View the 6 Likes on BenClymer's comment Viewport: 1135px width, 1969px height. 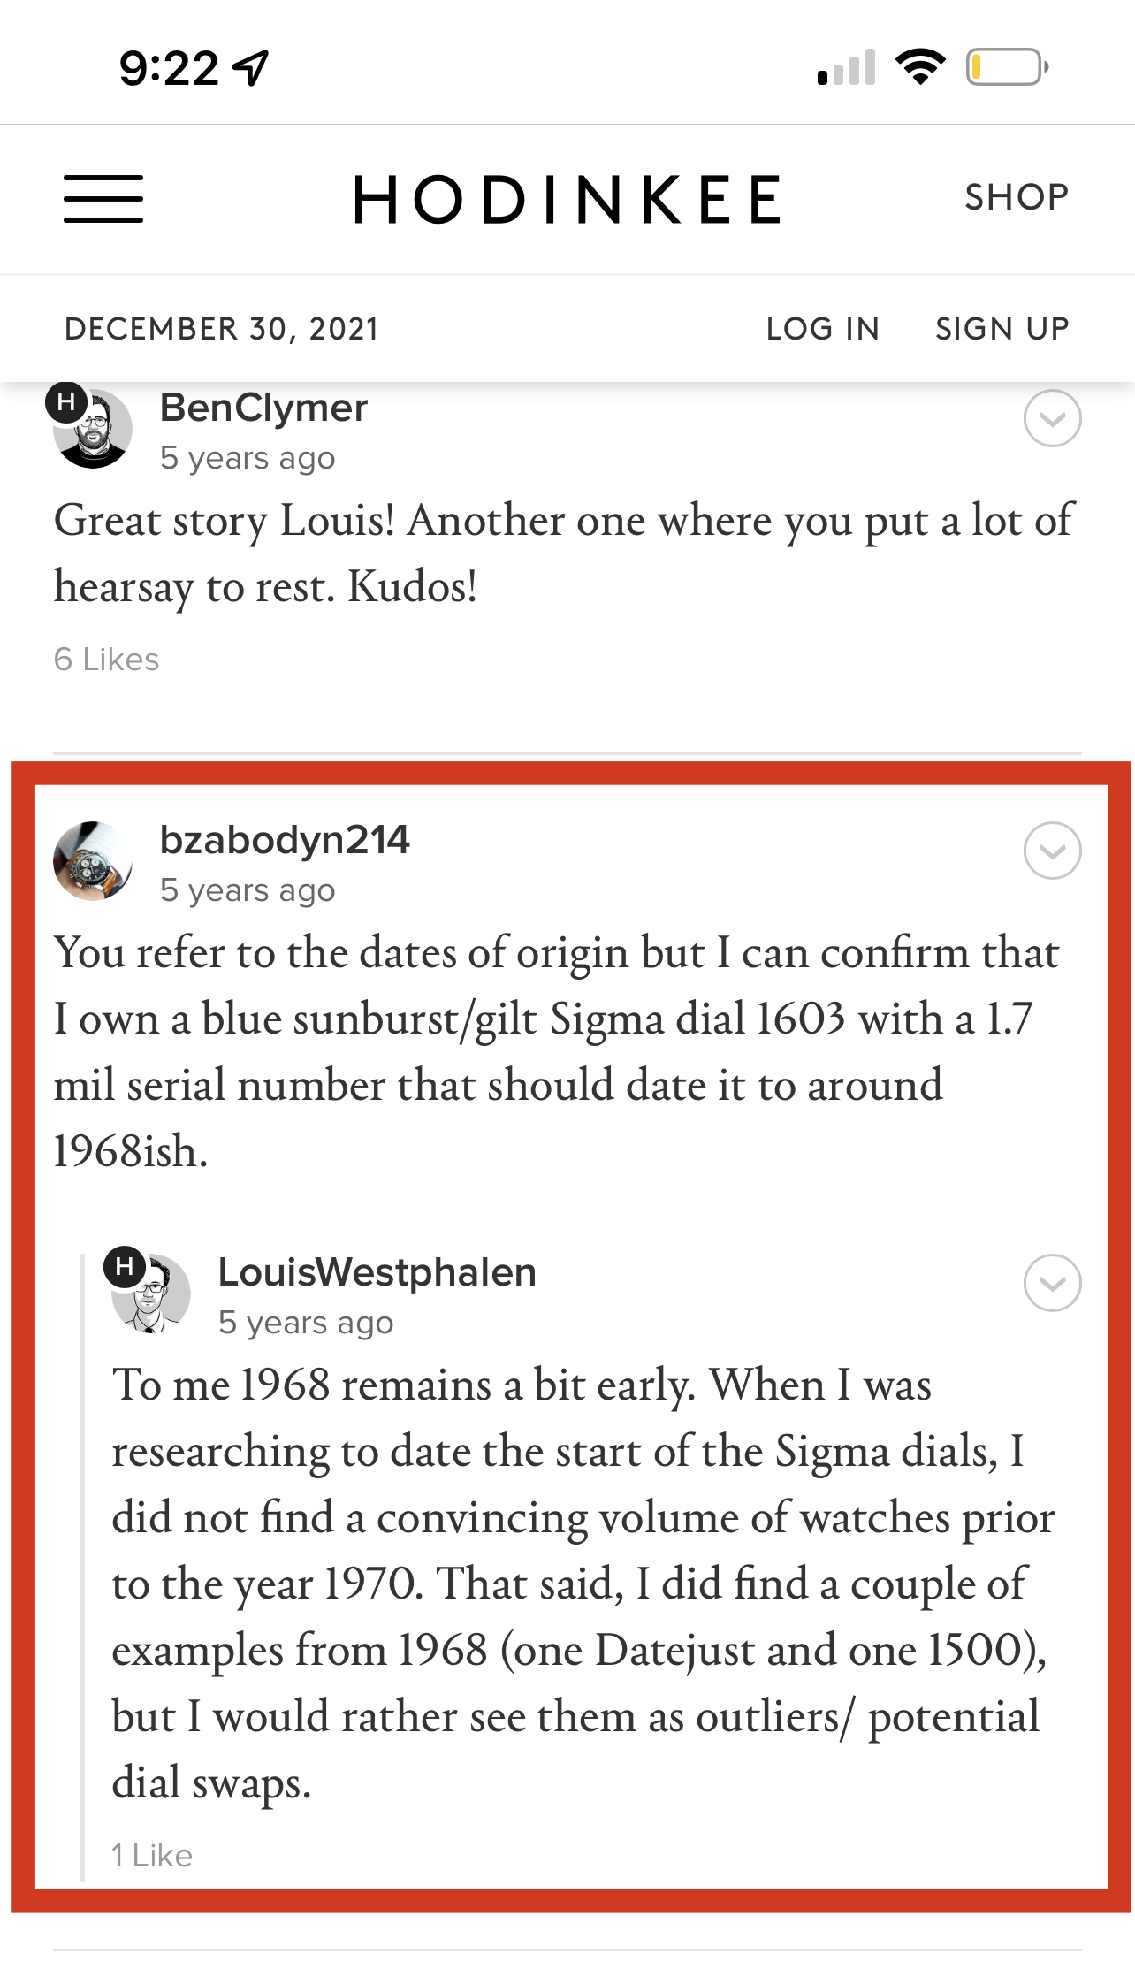(x=107, y=660)
